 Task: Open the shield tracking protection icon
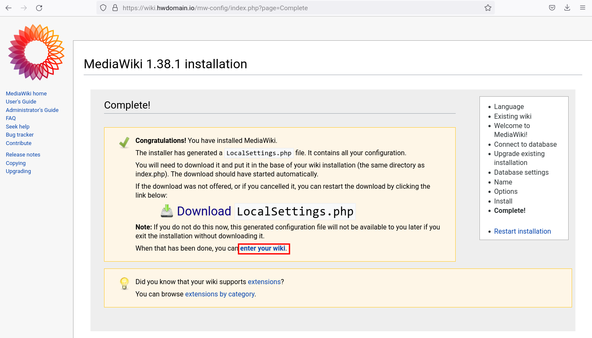click(103, 8)
